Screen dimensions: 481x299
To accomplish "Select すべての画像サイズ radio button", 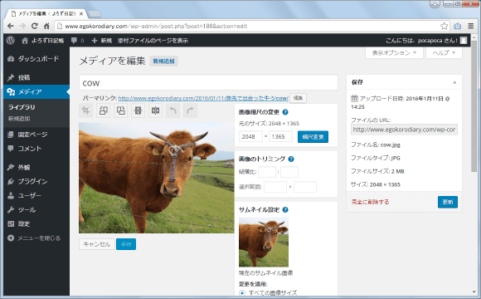I will point(242,292).
